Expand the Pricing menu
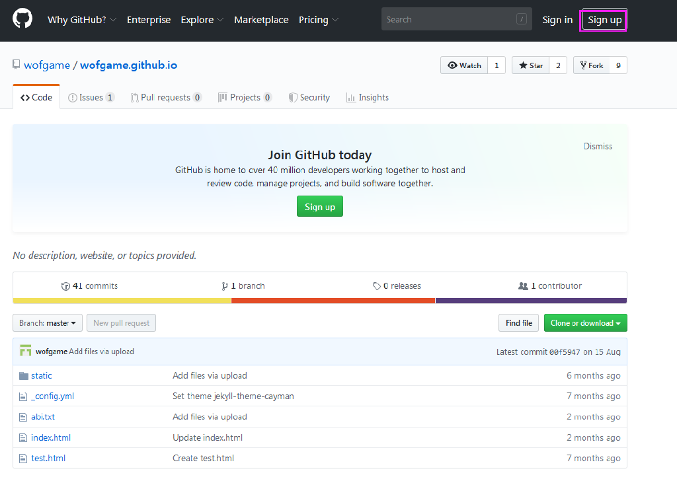 319,20
